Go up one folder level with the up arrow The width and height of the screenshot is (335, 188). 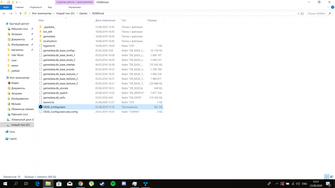point(20,13)
